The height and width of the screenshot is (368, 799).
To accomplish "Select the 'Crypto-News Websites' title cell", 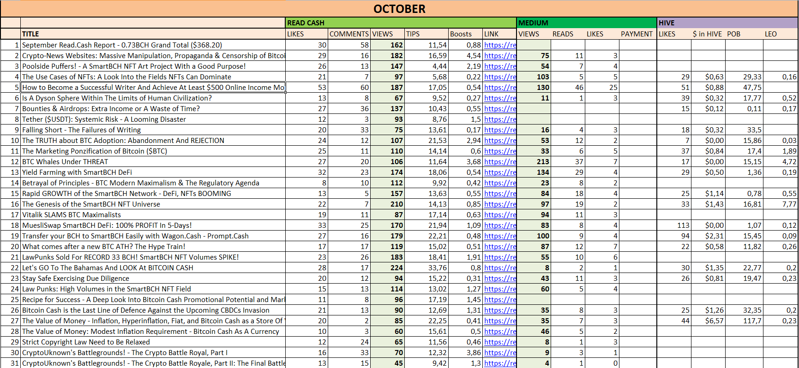I will pyautogui.click(x=153, y=56).
